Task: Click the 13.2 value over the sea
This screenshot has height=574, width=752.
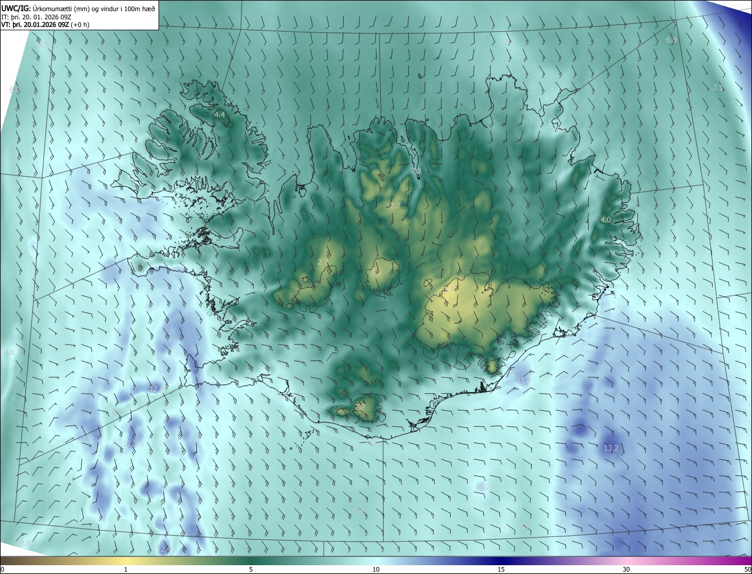Action: [x=611, y=448]
